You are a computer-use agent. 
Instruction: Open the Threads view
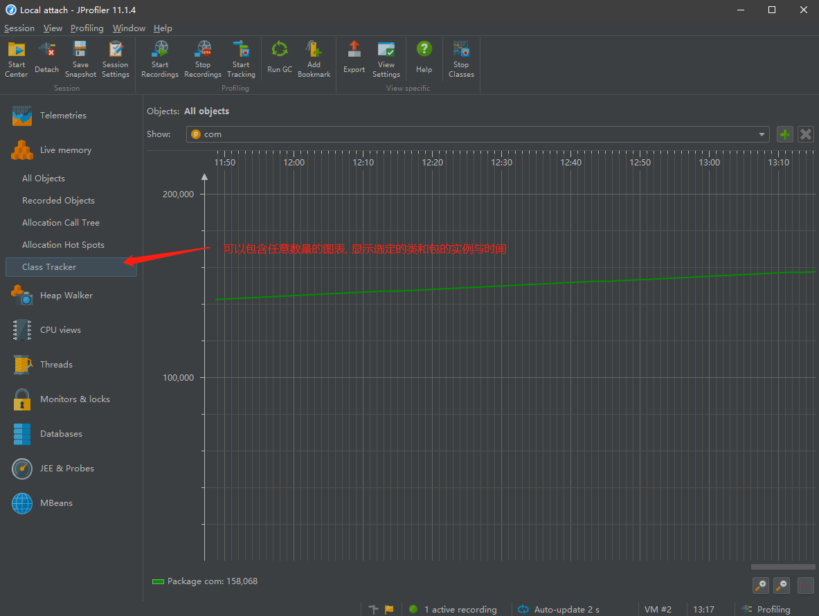pos(56,364)
